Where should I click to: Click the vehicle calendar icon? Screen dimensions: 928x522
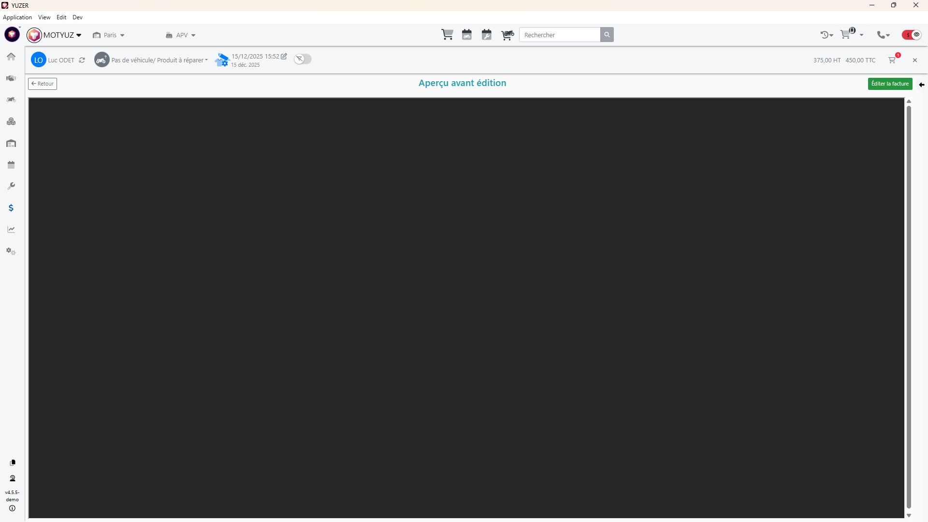click(467, 35)
